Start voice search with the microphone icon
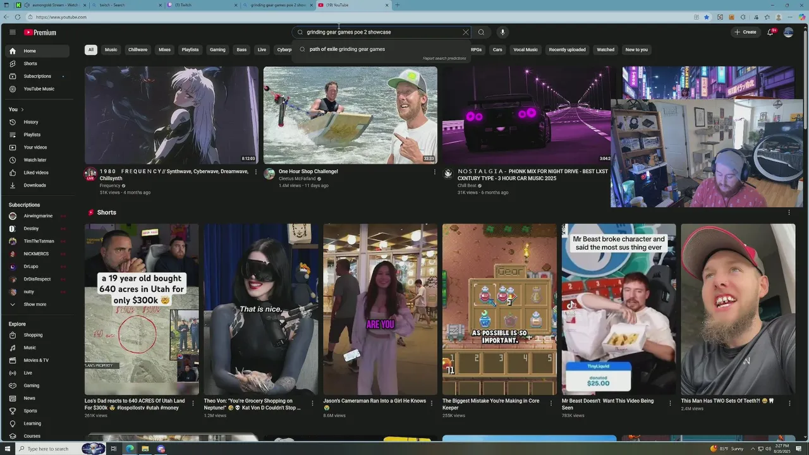Viewport: 809px width, 455px height. tap(502, 32)
